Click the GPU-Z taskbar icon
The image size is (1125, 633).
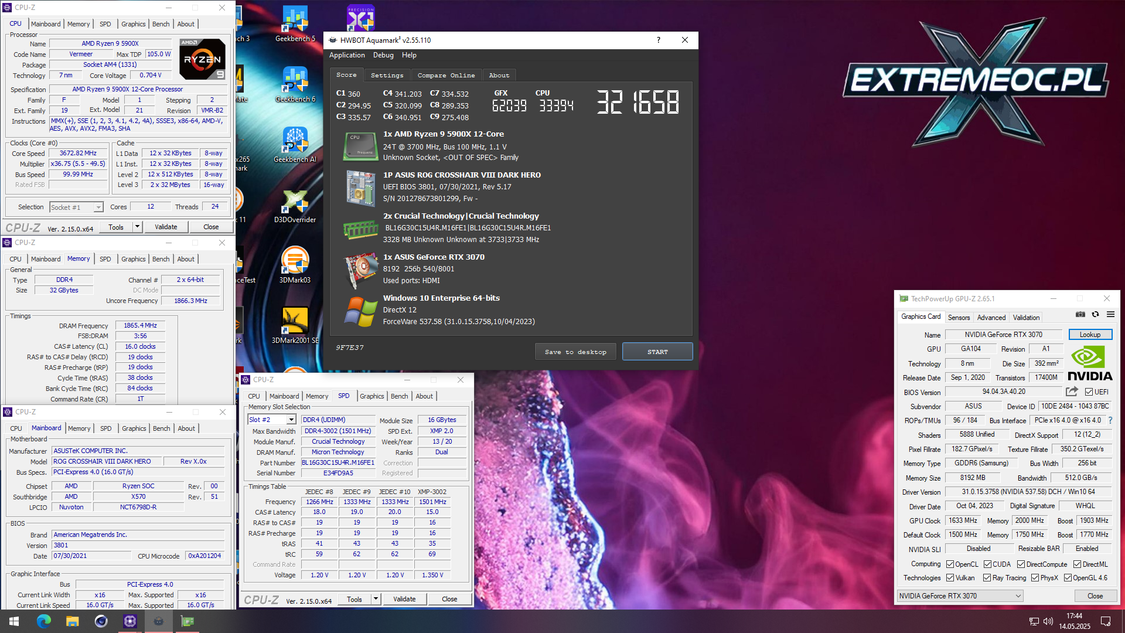(x=187, y=621)
